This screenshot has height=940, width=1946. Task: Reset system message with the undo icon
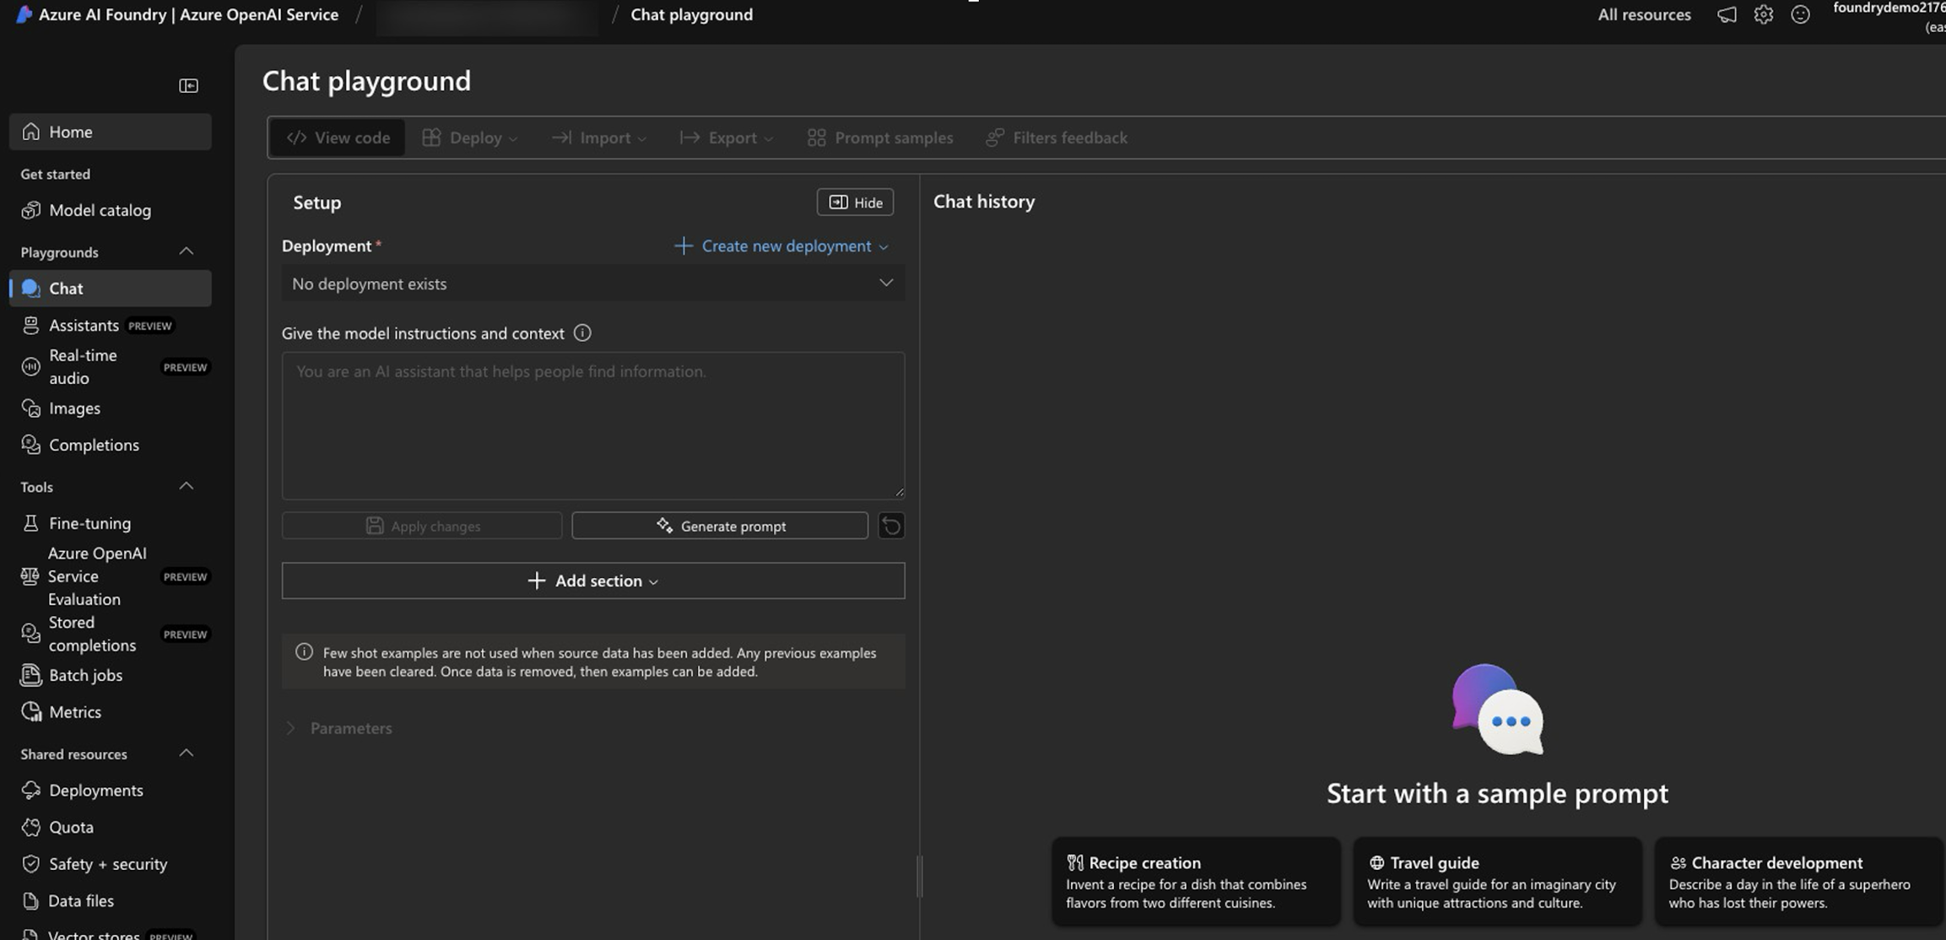pos(891,526)
